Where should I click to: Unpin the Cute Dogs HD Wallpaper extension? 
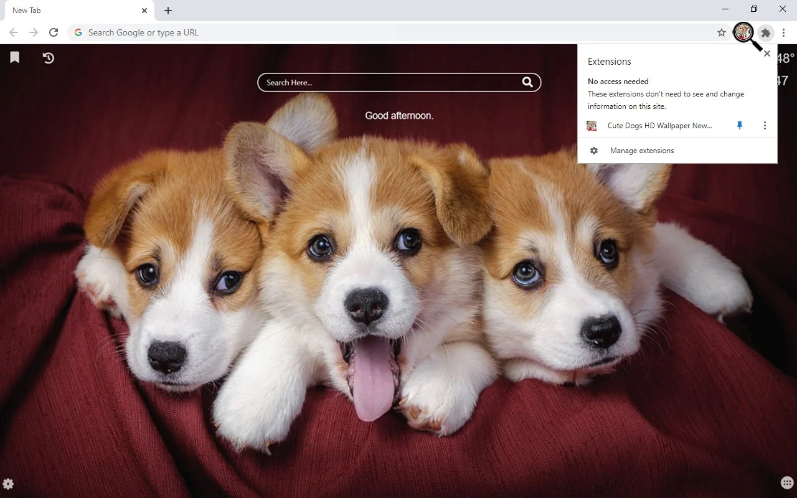(739, 125)
